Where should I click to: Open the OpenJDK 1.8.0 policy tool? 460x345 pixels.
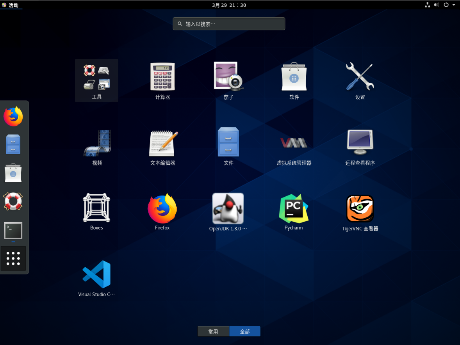click(228, 212)
